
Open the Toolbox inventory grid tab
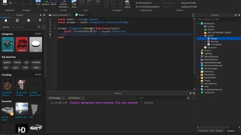click(x=17, y=20)
